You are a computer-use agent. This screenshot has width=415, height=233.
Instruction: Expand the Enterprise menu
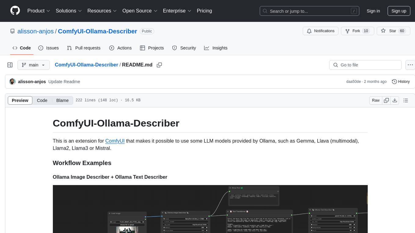pos(177,11)
